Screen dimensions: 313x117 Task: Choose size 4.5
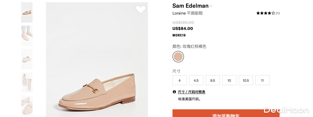pyautogui.click(x=196, y=80)
